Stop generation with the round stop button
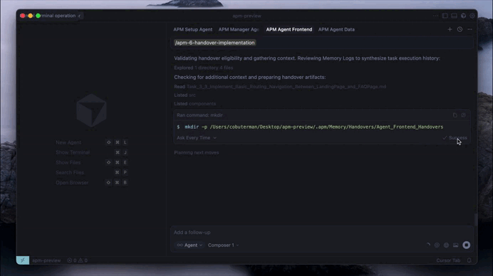 [466, 245]
